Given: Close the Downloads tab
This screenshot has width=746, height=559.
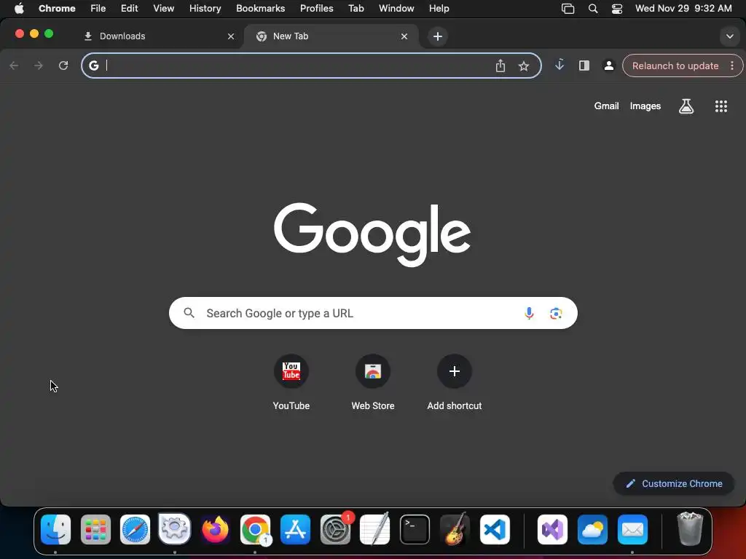Looking at the screenshot, I should click(231, 36).
